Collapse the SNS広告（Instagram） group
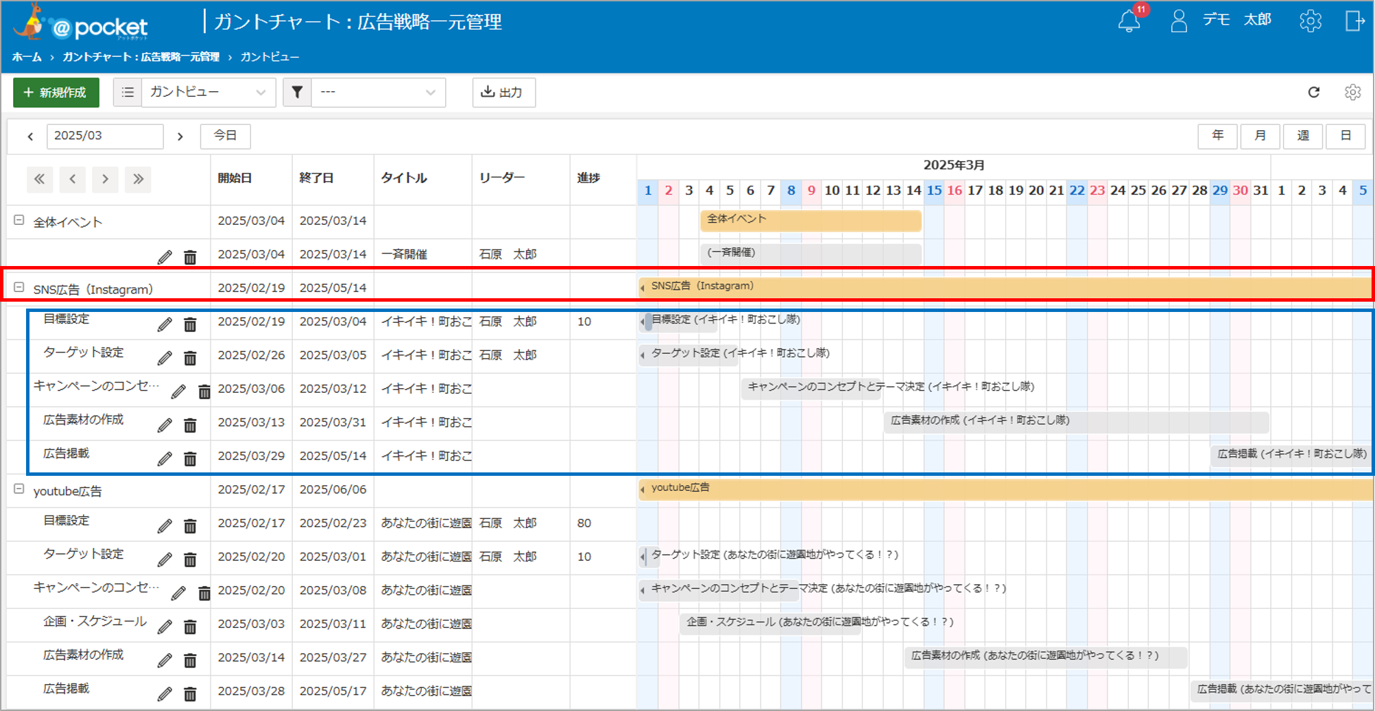 pyautogui.click(x=19, y=287)
